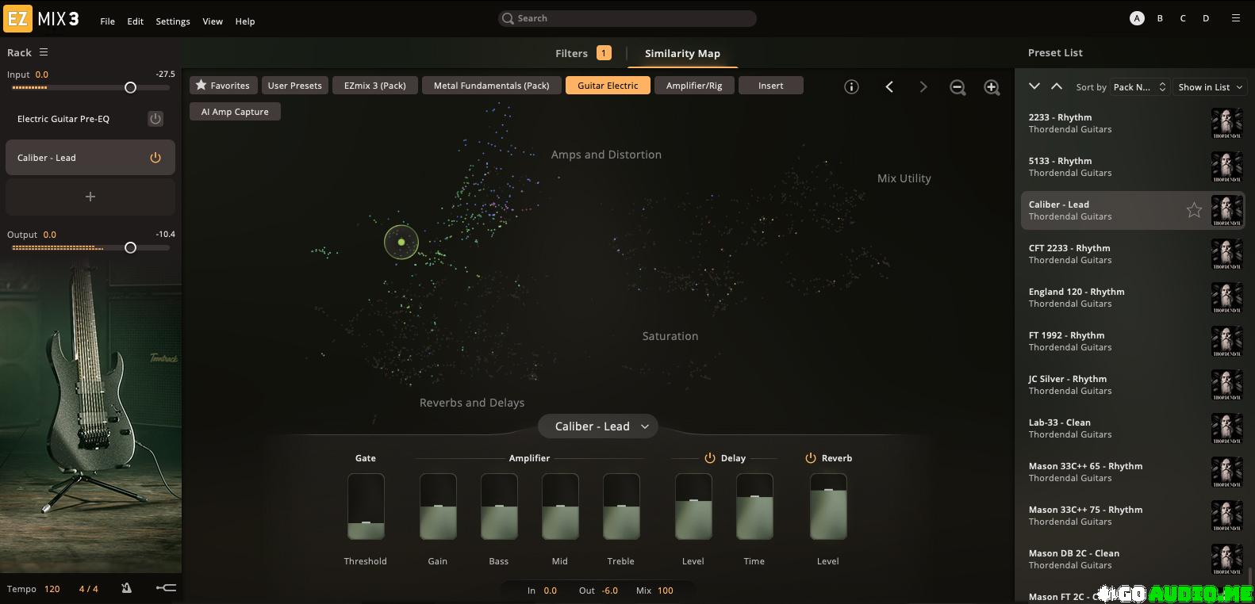Viewport: 1255px width, 604px height.
Task: Toggle power for Electric Guitar Pre-EQ
Action: coord(155,119)
